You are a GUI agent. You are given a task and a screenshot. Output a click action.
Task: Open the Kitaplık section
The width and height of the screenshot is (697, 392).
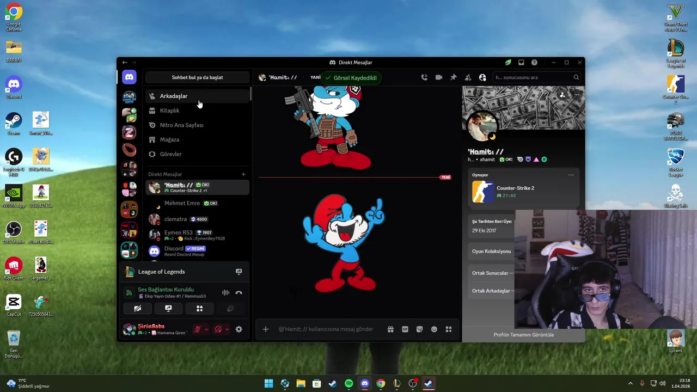197,111
